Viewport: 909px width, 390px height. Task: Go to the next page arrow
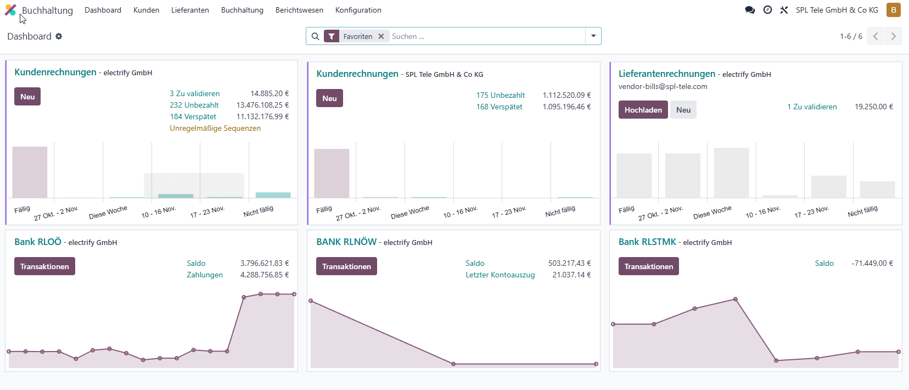coord(894,36)
